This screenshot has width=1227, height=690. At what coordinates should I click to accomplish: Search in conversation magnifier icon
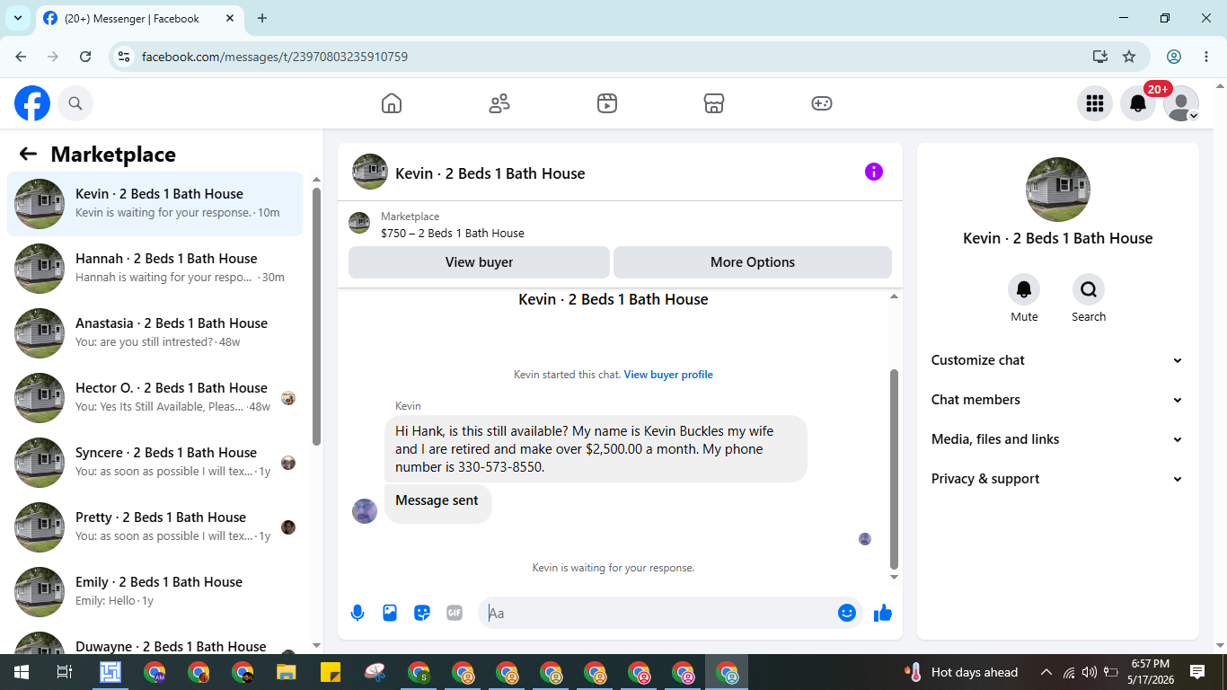[1089, 289]
